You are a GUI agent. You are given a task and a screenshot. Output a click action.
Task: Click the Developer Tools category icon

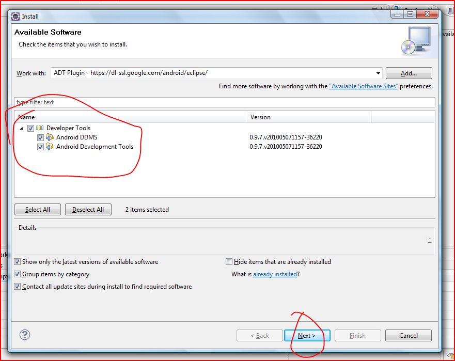tap(40, 128)
